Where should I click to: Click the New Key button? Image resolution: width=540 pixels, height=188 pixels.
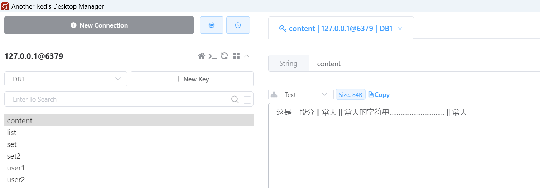pyautogui.click(x=192, y=79)
